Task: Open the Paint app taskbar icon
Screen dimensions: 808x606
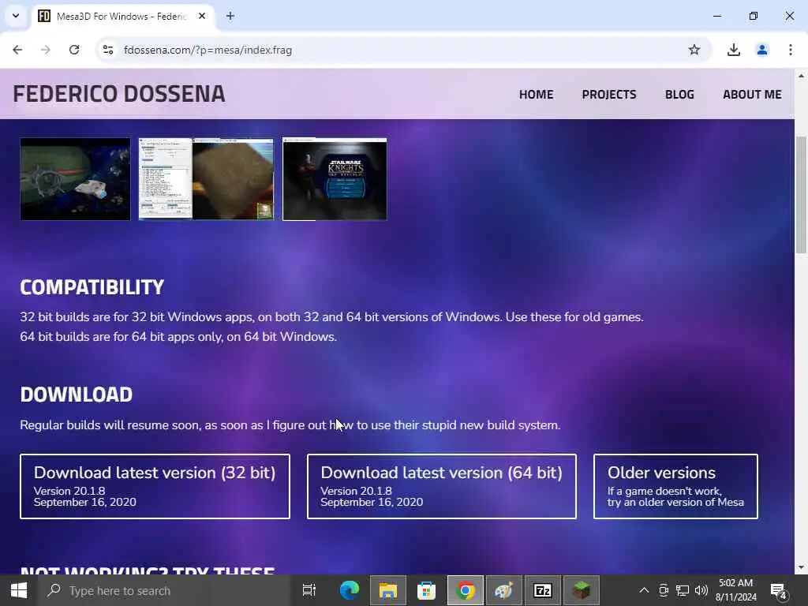Action: click(504, 590)
